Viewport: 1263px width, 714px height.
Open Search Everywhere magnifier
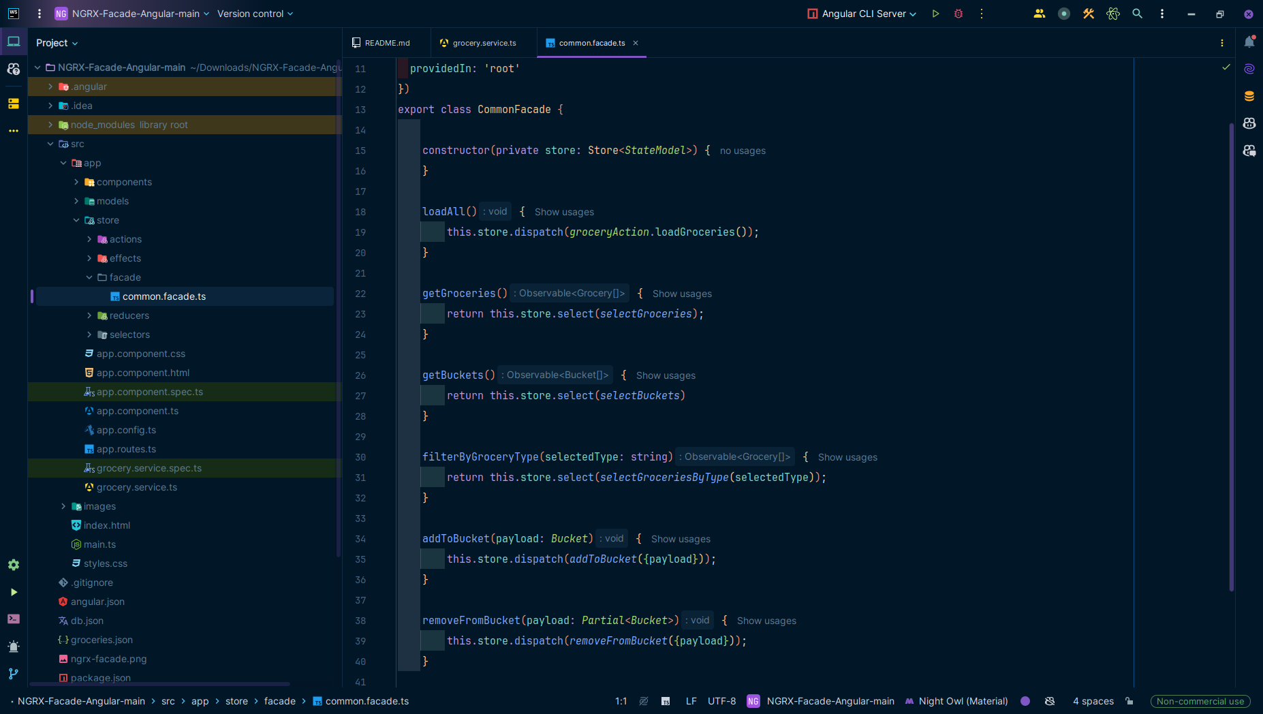[1138, 14]
